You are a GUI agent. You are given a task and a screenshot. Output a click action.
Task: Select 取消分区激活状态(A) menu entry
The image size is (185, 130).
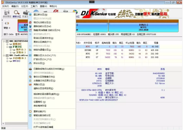pos(44,38)
